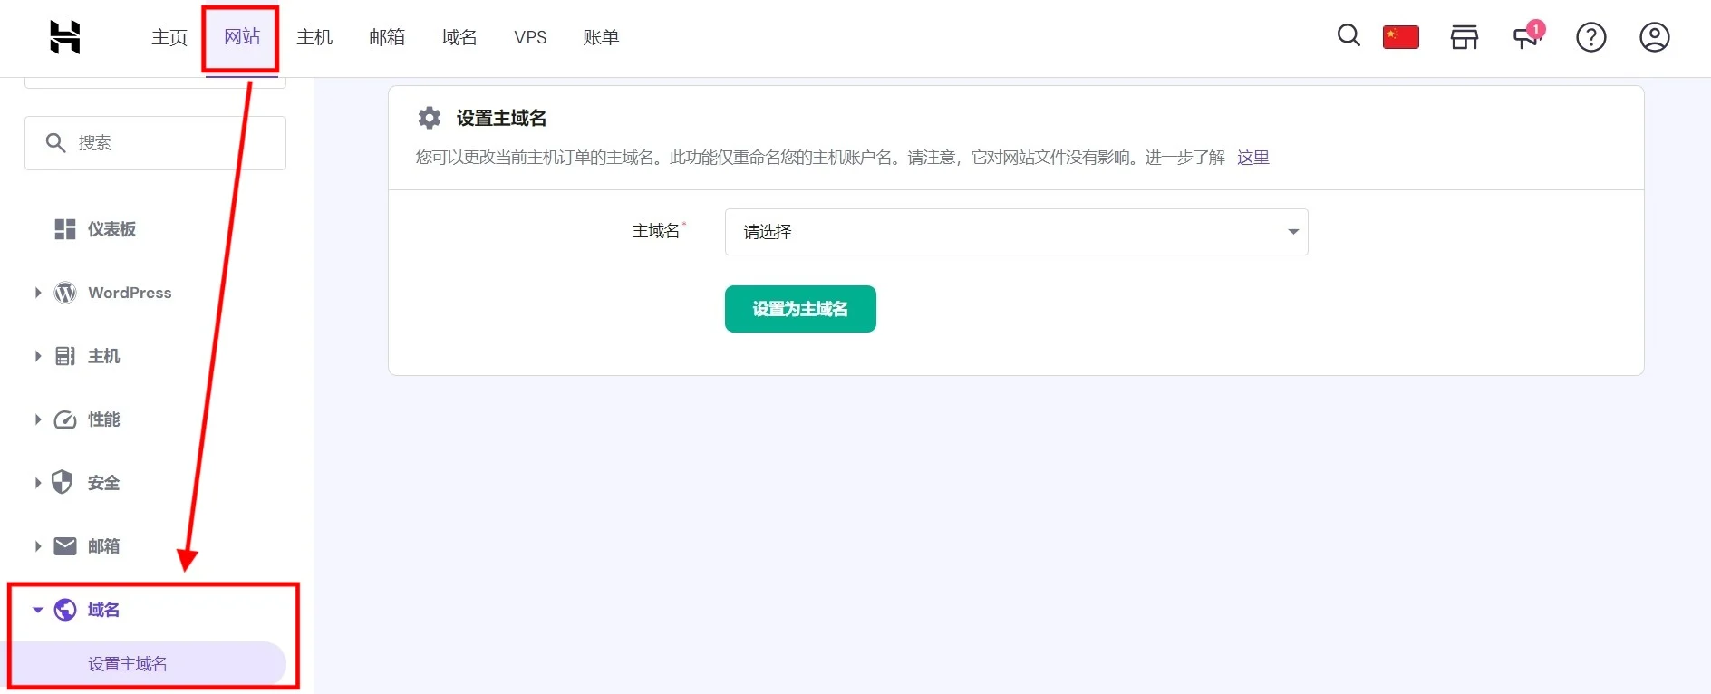Expand the WordPress sidebar section arrow
This screenshot has width=1711, height=694.
click(x=38, y=293)
